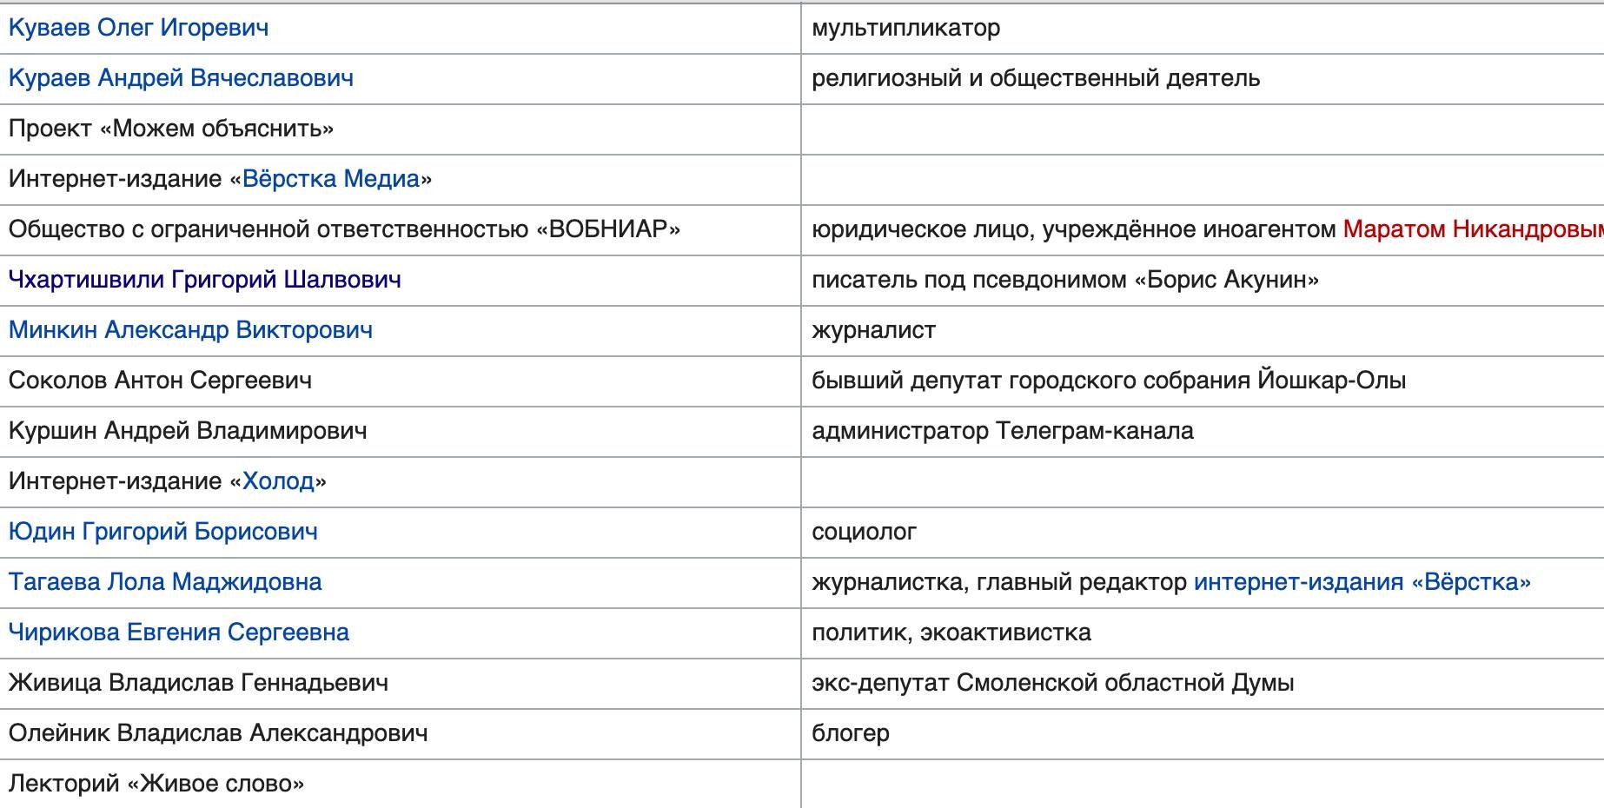Image resolution: width=1604 pixels, height=808 pixels.
Task: Open the «Холод» internet publication link
Action: point(278,481)
